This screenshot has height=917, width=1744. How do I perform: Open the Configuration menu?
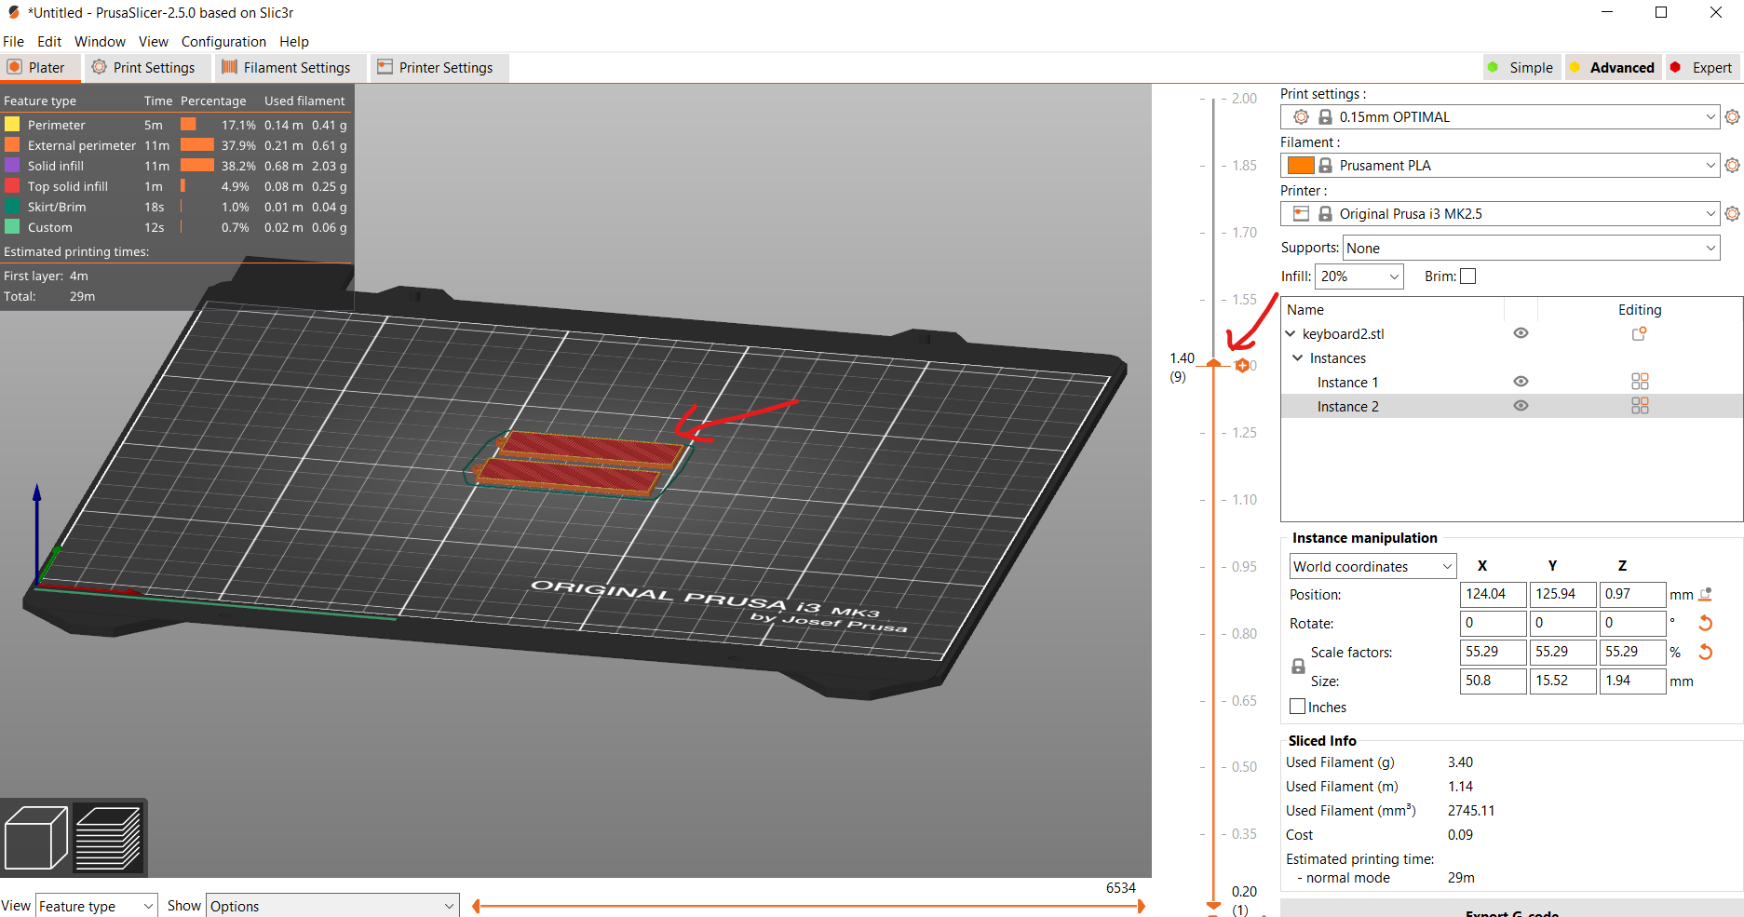point(223,42)
